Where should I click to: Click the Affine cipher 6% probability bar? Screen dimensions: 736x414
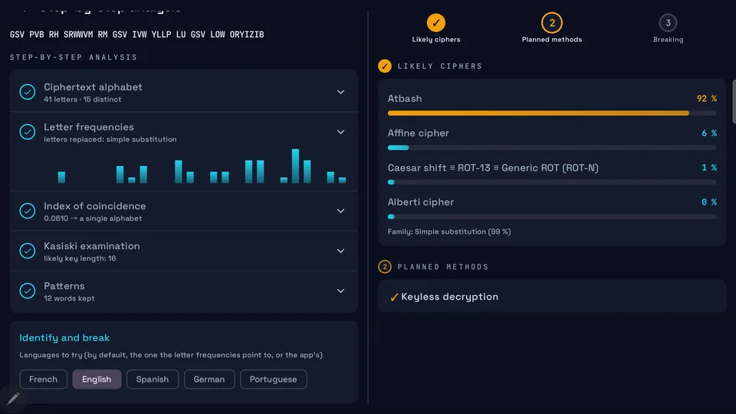[551, 148]
